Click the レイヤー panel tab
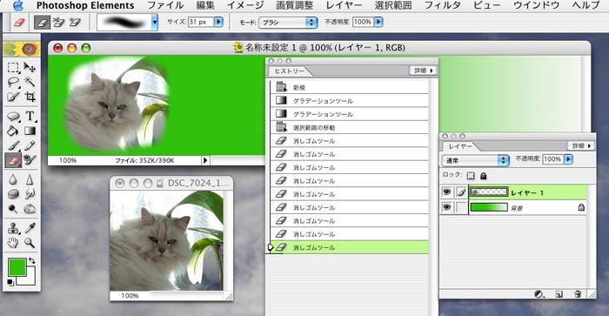 coord(460,146)
